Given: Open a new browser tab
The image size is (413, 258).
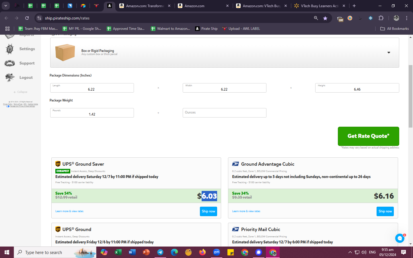Looking at the screenshot, I should [x=354, y=6].
